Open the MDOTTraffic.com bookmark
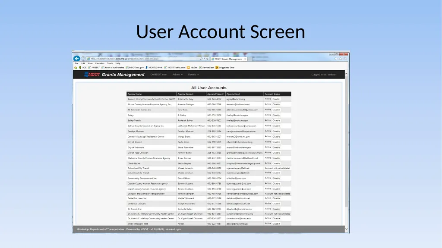Screen dimensions: 442x248 coord(175,68)
